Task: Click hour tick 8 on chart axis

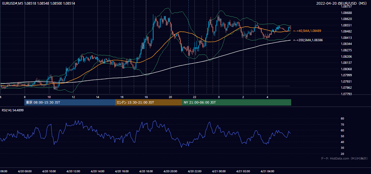Action: coord(25,97)
